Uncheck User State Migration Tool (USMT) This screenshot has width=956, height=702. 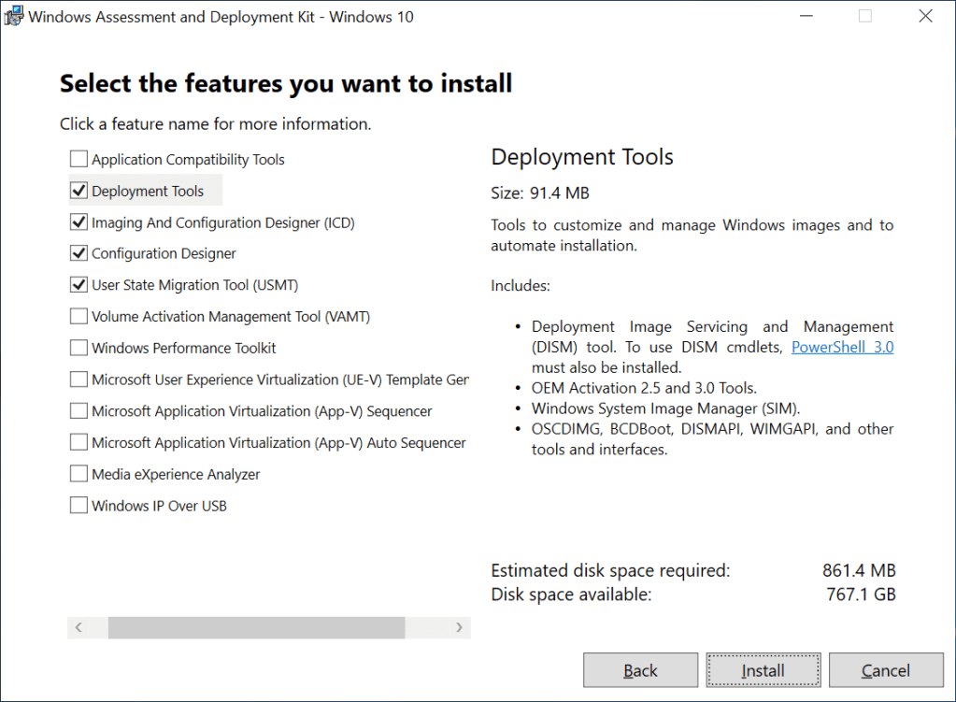(78, 285)
